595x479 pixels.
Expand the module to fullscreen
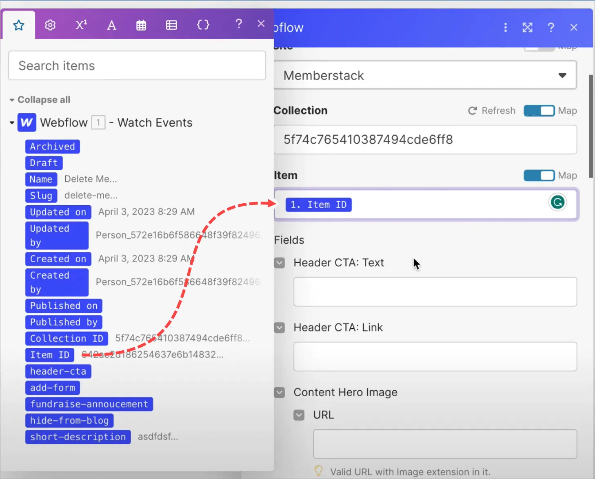tap(527, 27)
